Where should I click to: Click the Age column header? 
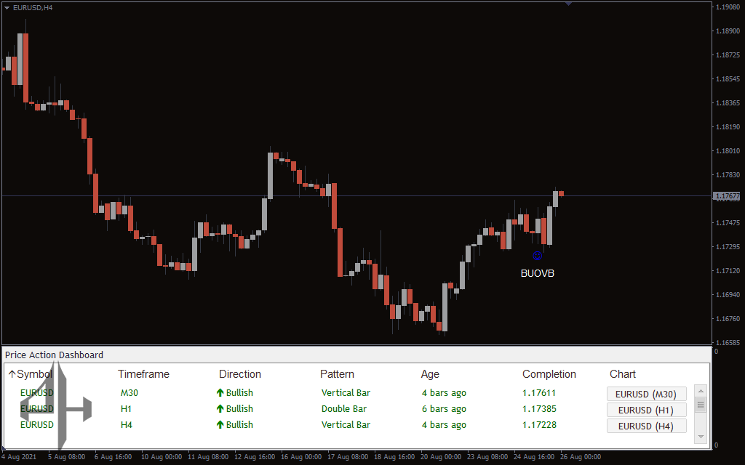click(430, 374)
